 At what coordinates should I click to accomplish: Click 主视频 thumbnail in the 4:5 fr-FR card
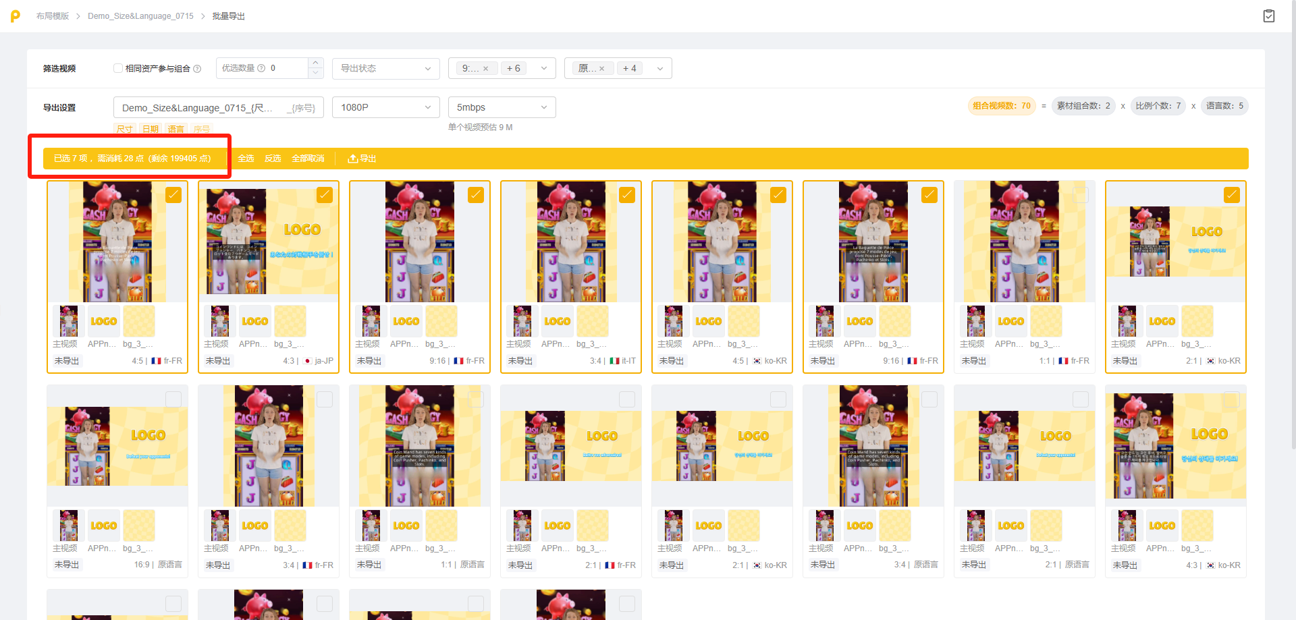coord(69,321)
